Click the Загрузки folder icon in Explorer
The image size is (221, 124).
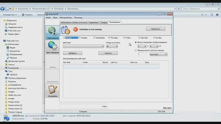tap(6, 24)
